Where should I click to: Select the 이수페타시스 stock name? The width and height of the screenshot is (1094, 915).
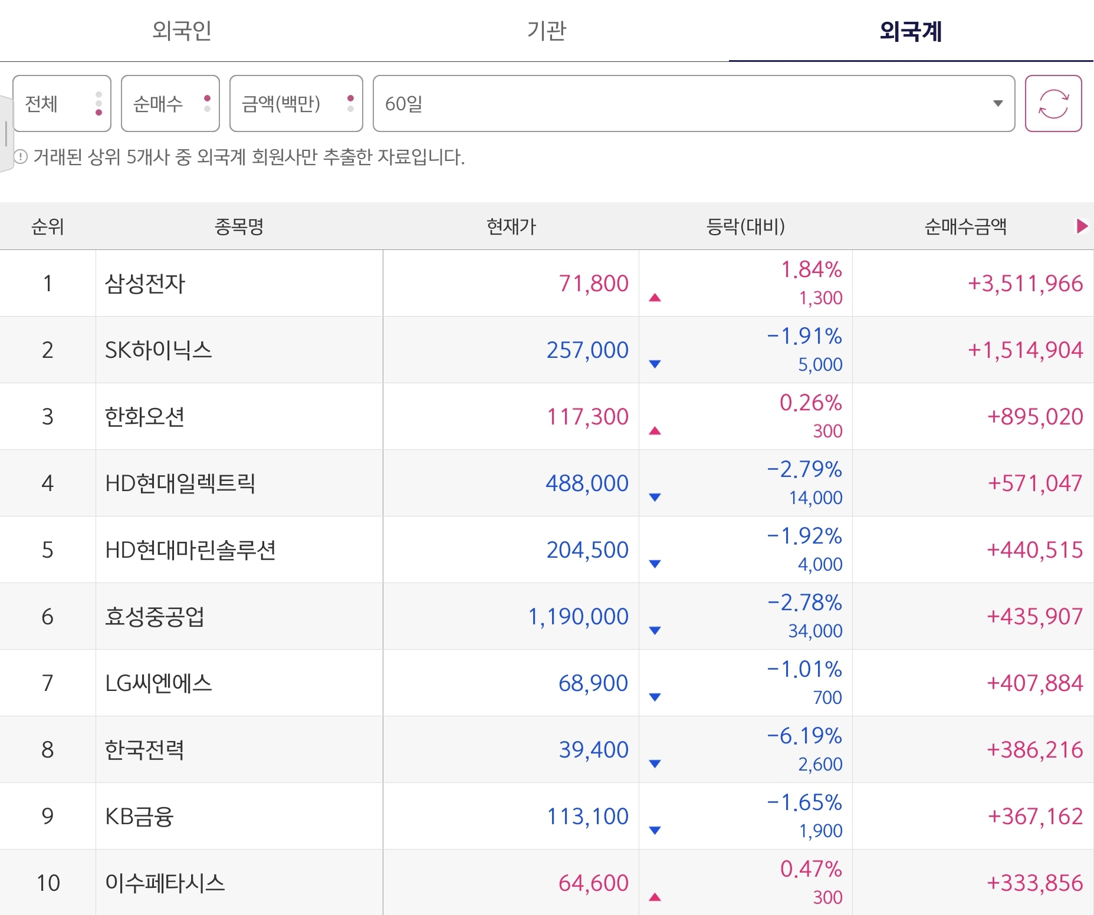click(x=165, y=883)
